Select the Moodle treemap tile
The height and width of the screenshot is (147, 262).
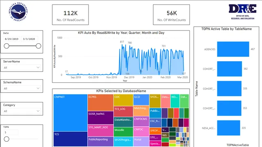[123, 132]
